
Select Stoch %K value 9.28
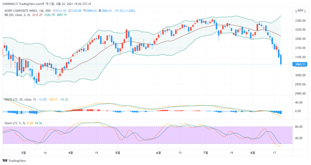pos(30,123)
